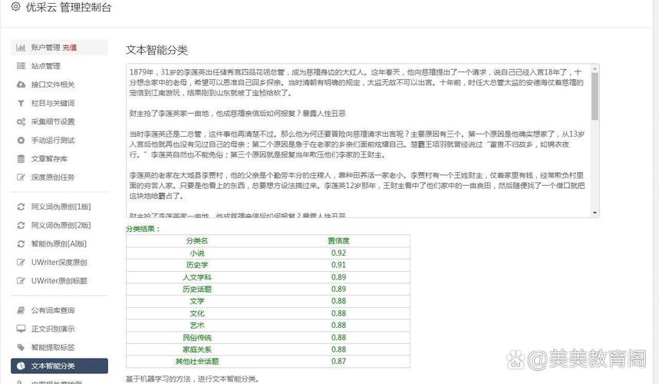Click the text area scrollbar up arrow
Image resolution: width=659 pixels, height=384 pixels.
click(595, 68)
